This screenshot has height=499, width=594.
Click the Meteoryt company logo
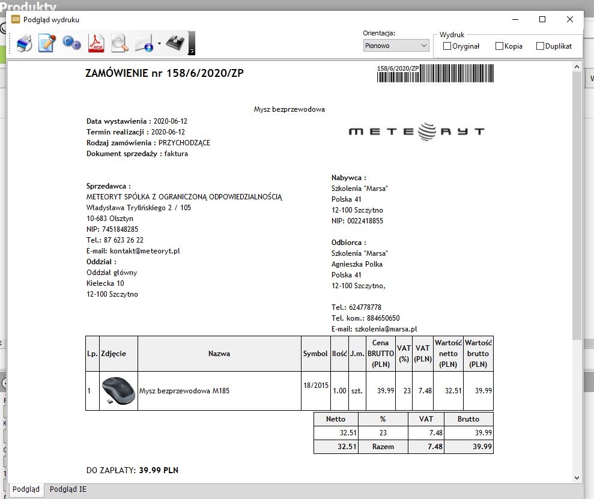416,132
